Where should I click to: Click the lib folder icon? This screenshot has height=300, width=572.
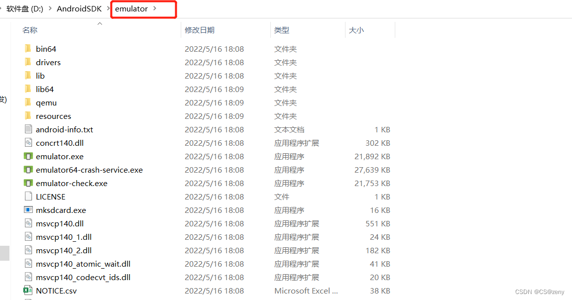click(28, 76)
